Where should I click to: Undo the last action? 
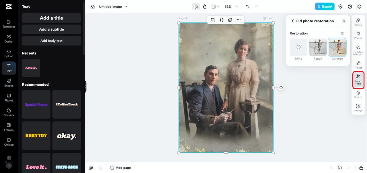pos(248,7)
